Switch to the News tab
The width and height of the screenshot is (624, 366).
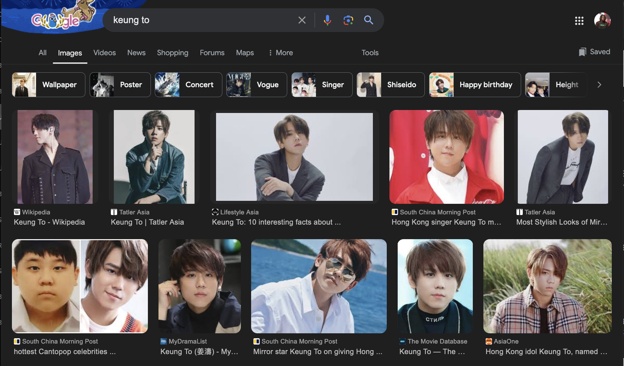(x=136, y=53)
